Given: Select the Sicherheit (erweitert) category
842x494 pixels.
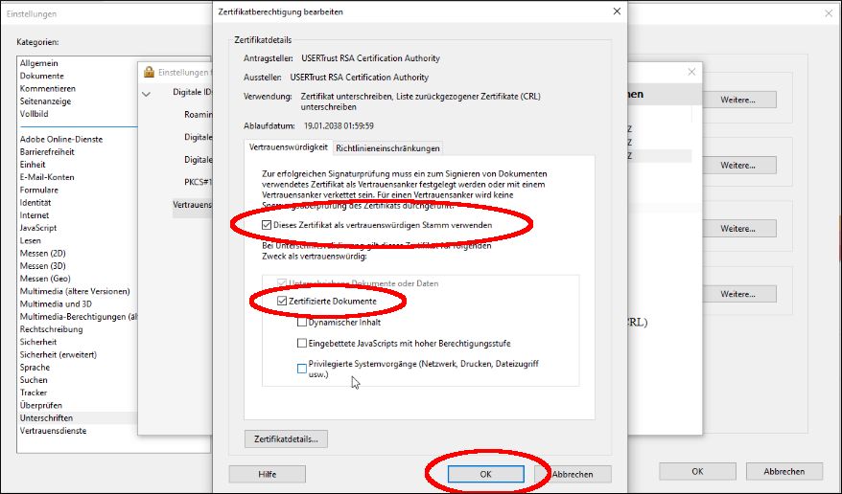Looking at the screenshot, I should click(58, 354).
